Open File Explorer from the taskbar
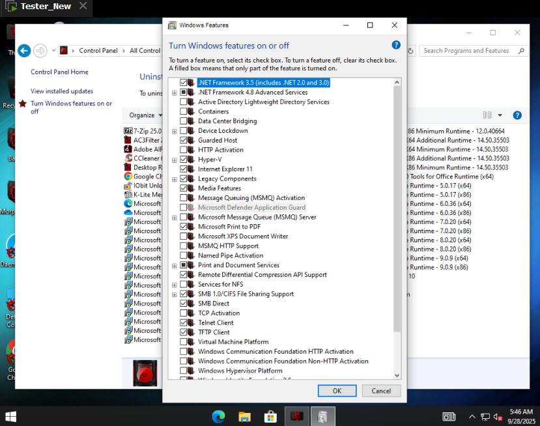This screenshot has width=540, height=426. point(244,417)
